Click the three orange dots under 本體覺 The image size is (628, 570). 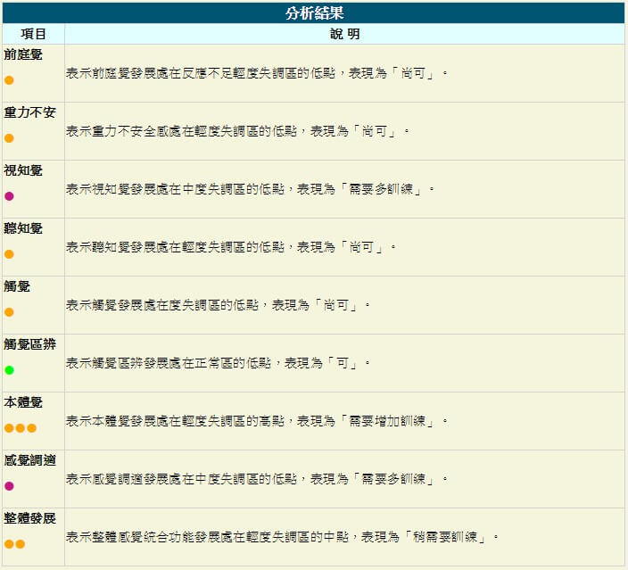click(x=20, y=428)
